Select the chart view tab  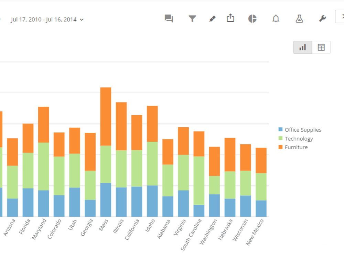coord(302,47)
